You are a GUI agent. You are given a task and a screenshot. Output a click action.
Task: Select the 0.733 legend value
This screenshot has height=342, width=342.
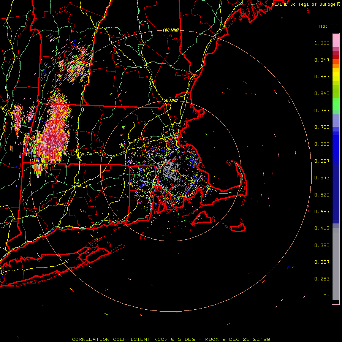322,127
